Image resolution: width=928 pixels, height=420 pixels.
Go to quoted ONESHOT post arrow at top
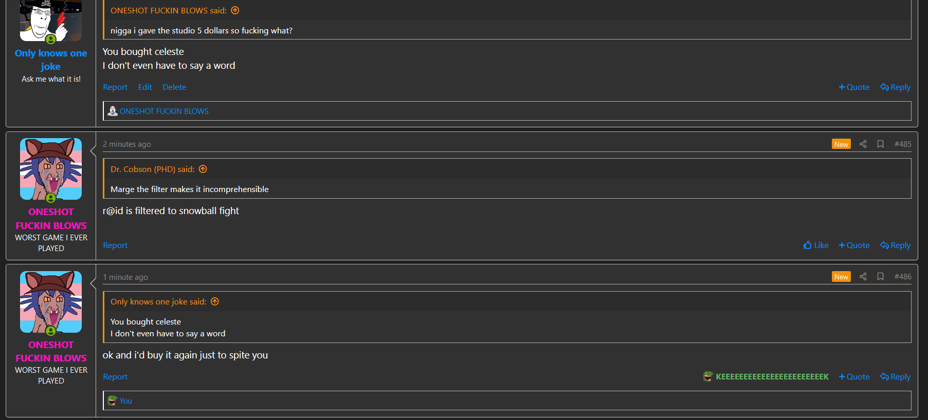pyautogui.click(x=235, y=10)
